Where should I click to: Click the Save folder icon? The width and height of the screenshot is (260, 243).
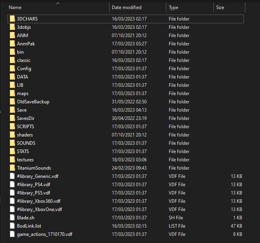click(12, 110)
